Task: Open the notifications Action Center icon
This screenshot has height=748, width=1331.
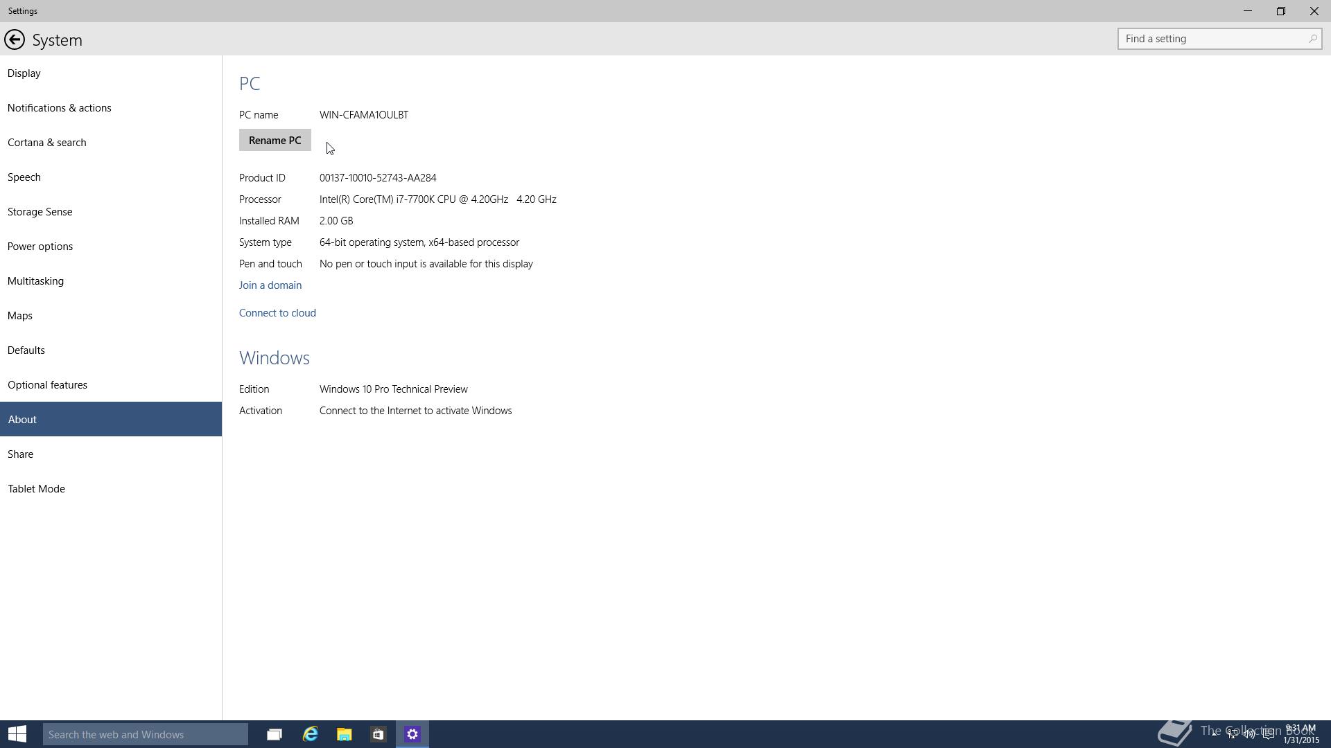Action: pyautogui.click(x=1268, y=734)
